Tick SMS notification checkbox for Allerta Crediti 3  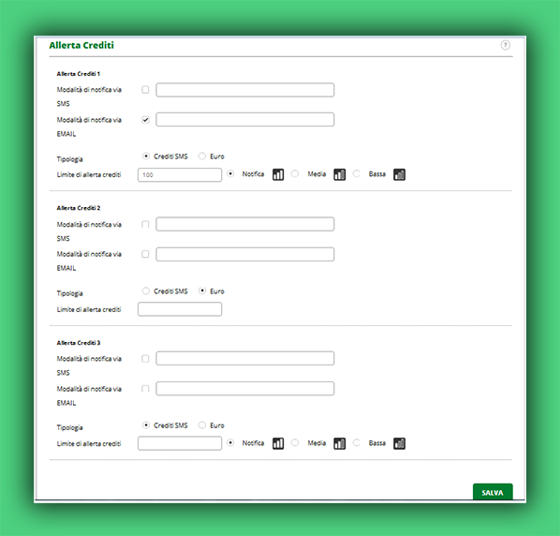point(145,358)
